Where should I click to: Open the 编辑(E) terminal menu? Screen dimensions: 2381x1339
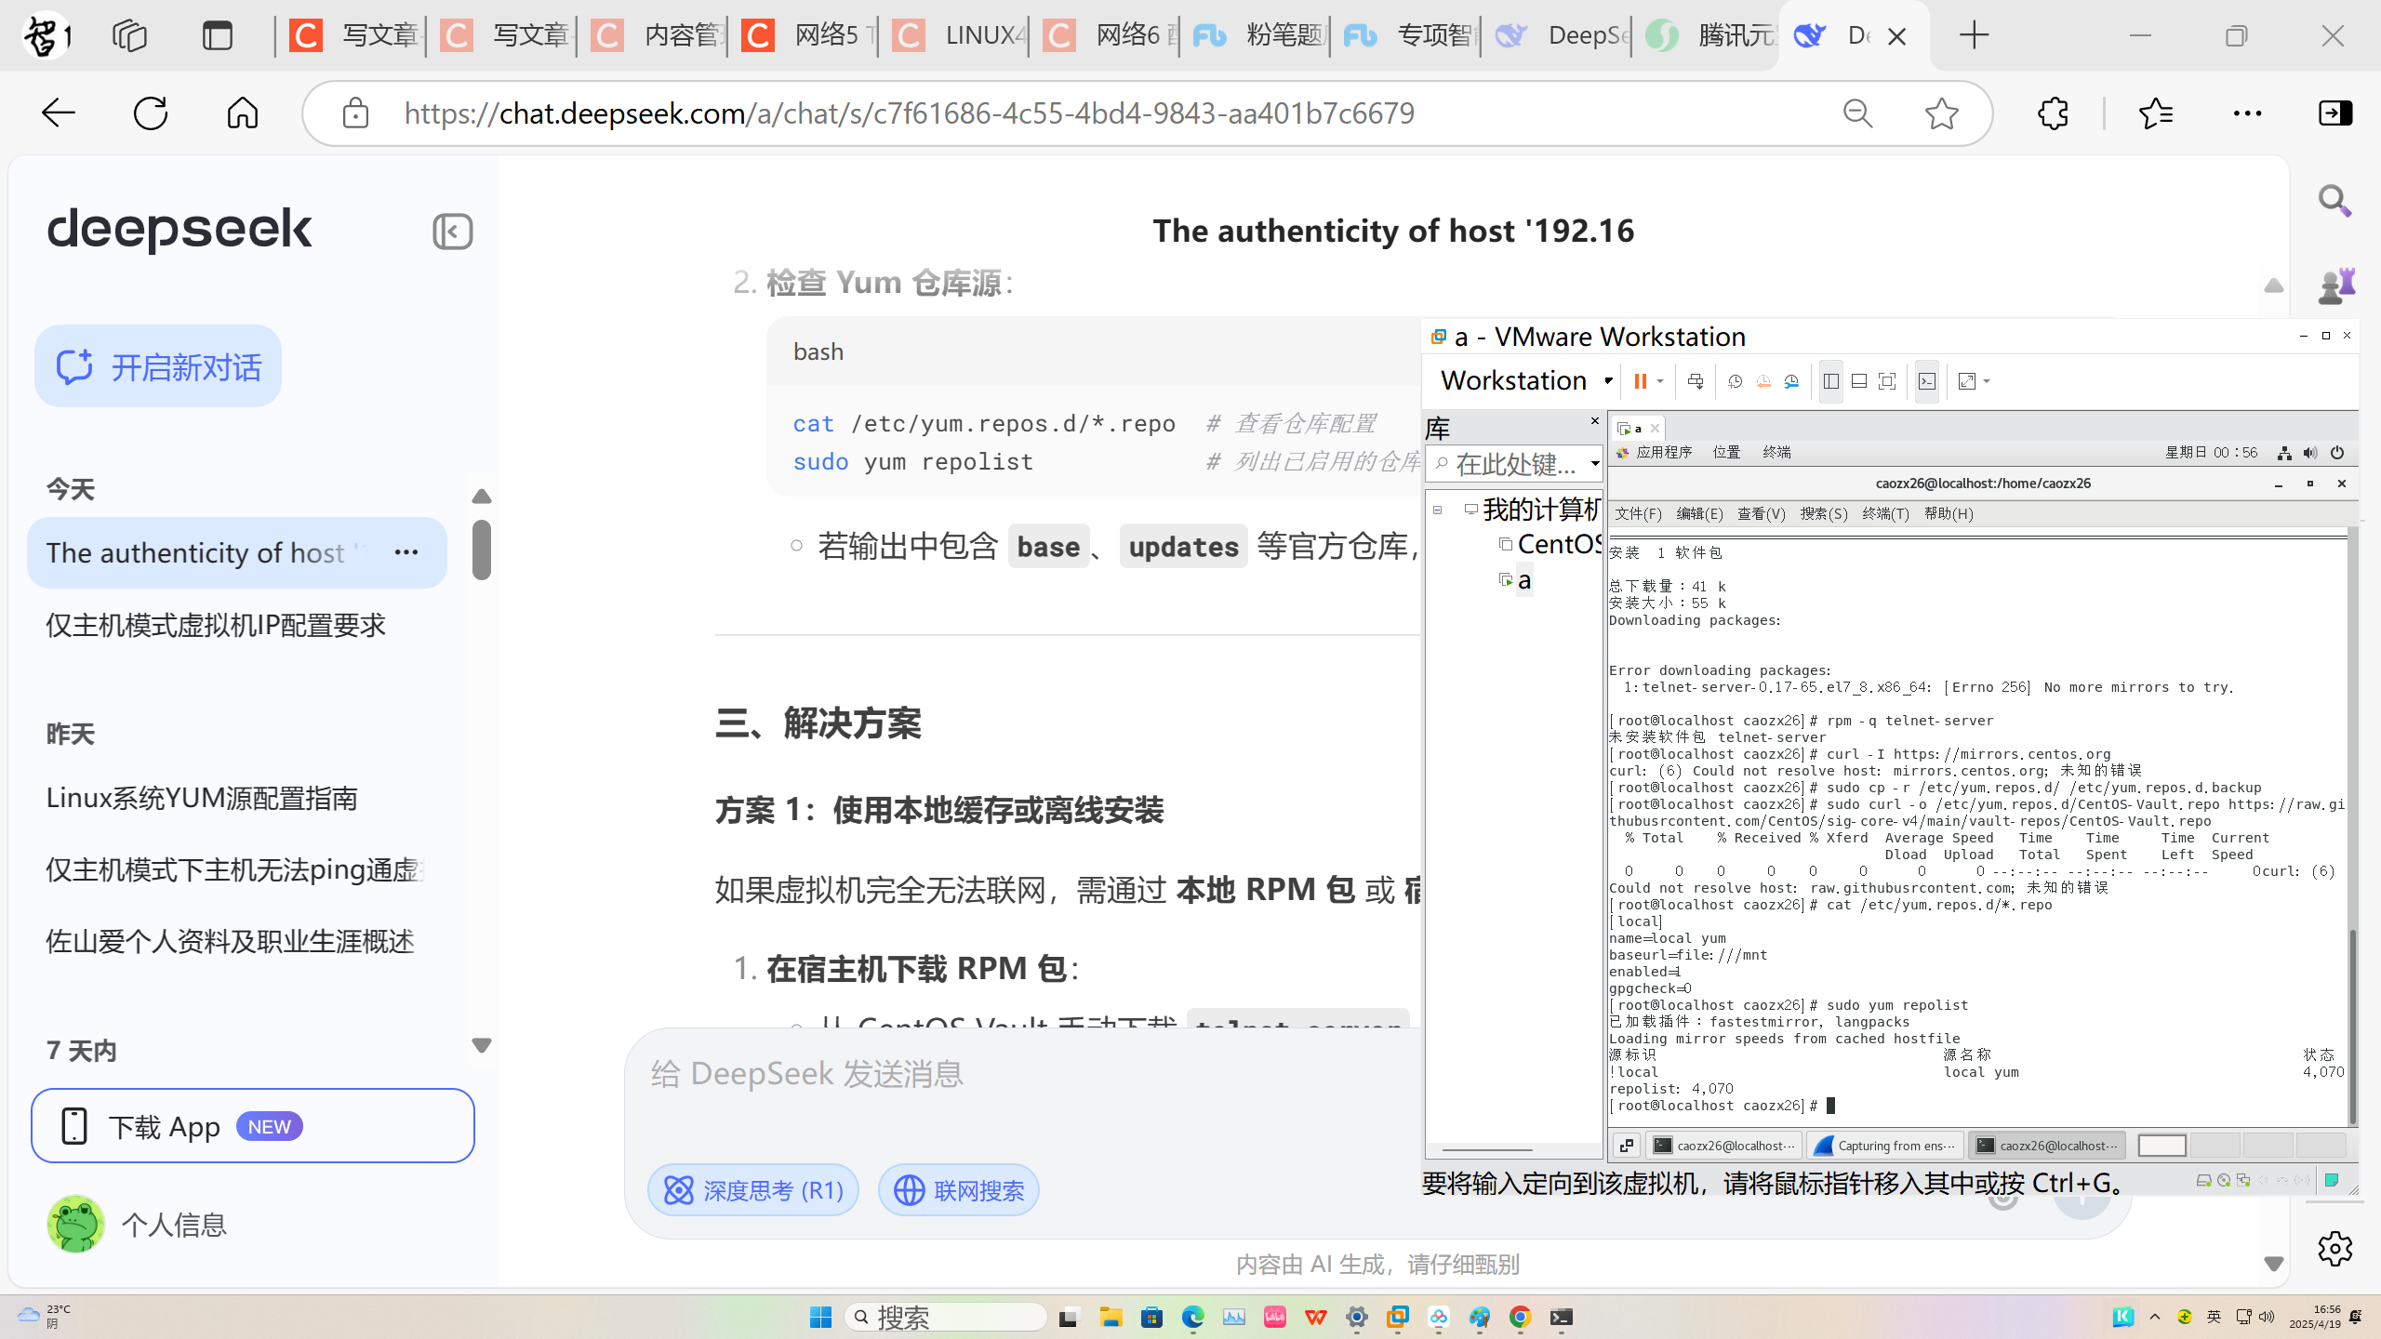1699,513
